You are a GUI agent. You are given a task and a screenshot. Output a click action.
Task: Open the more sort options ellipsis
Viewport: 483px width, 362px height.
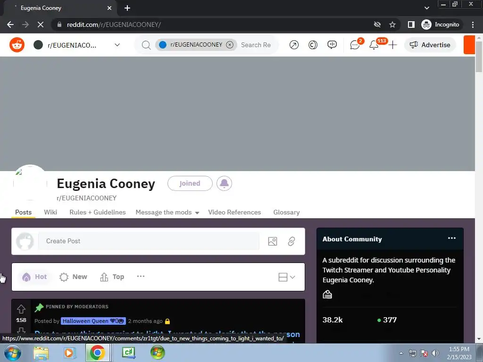click(141, 276)
